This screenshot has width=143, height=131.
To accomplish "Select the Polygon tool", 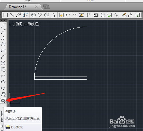I will coord(3,44).
